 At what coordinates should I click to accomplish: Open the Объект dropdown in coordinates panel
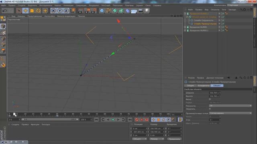[x=139, y=139]
